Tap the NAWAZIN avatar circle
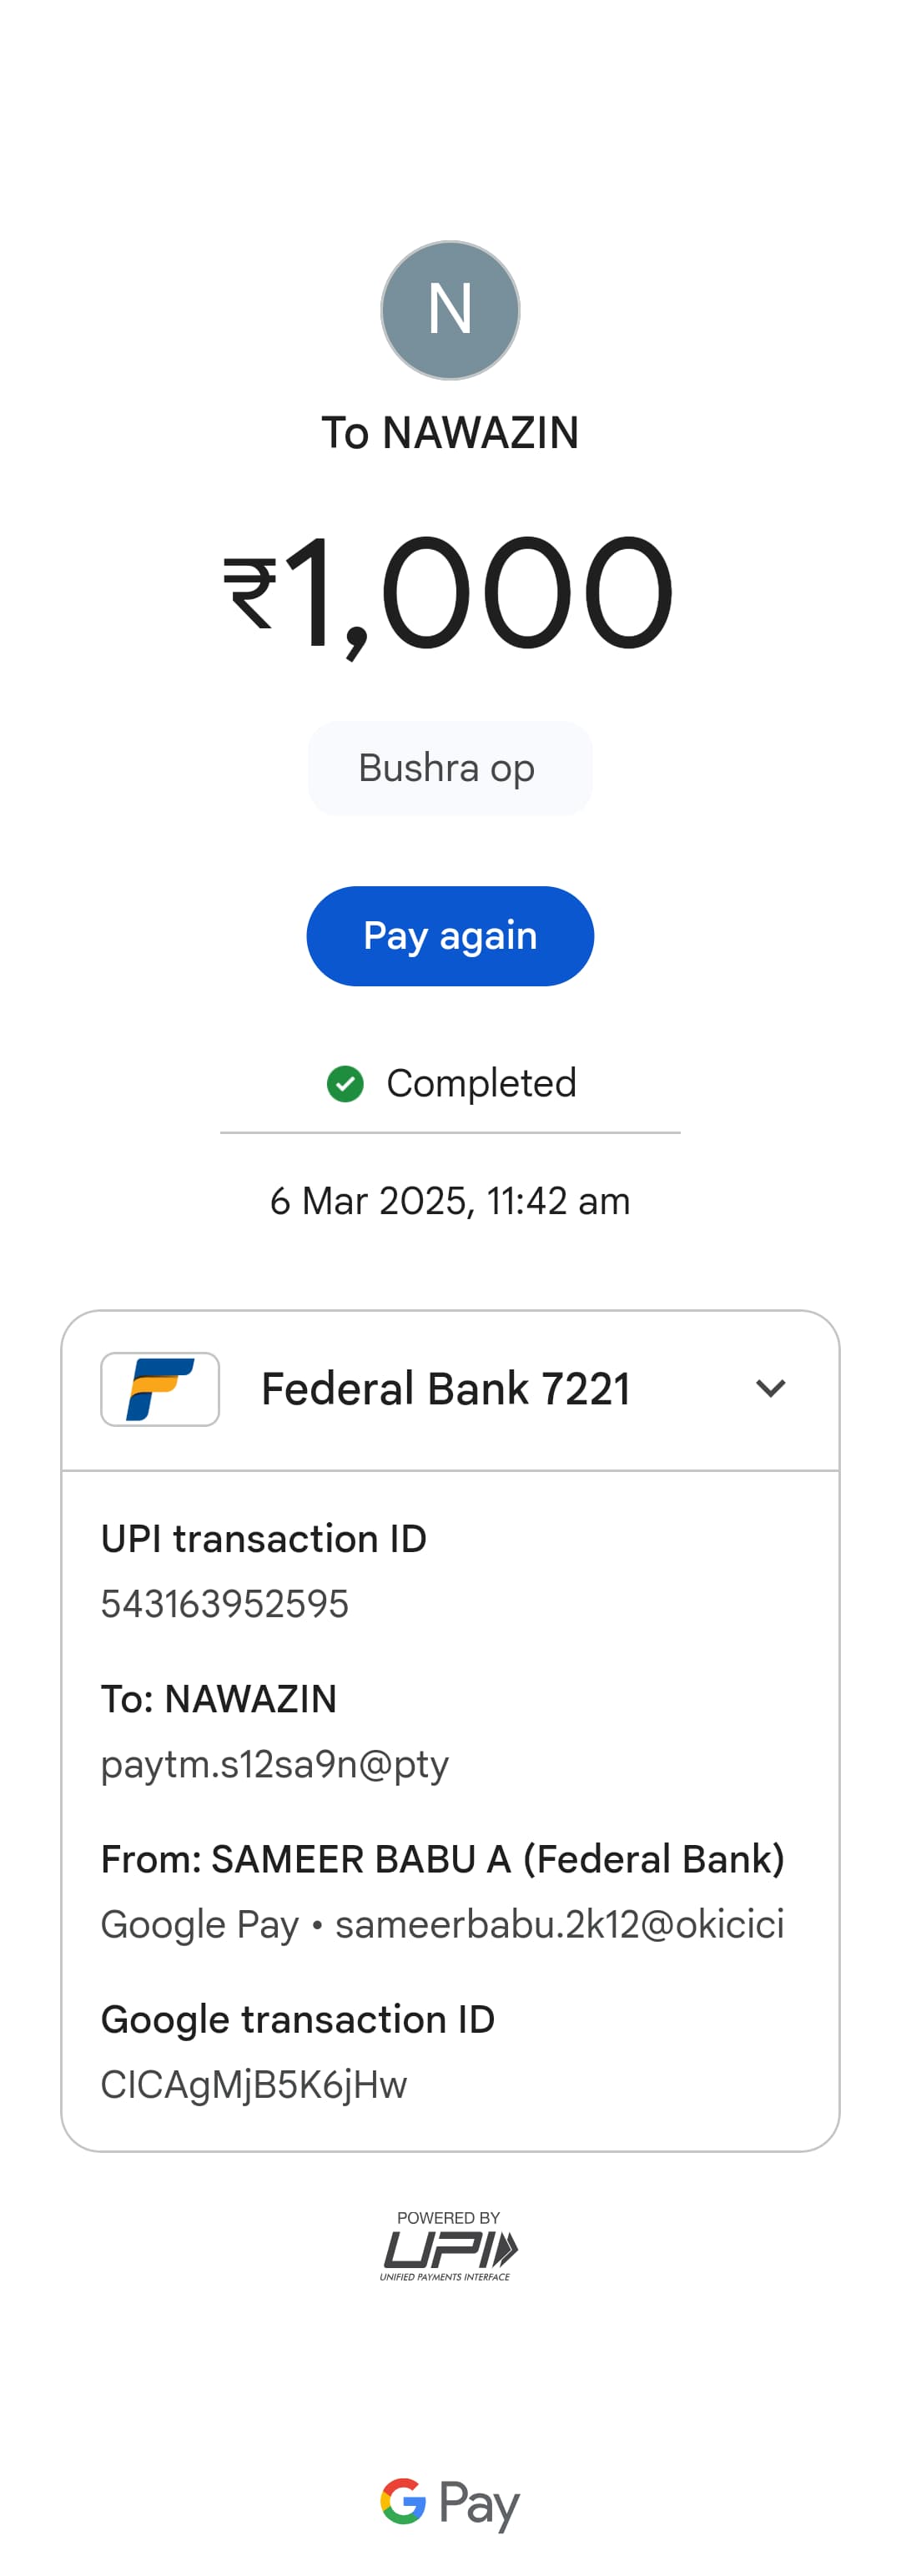 450,310
